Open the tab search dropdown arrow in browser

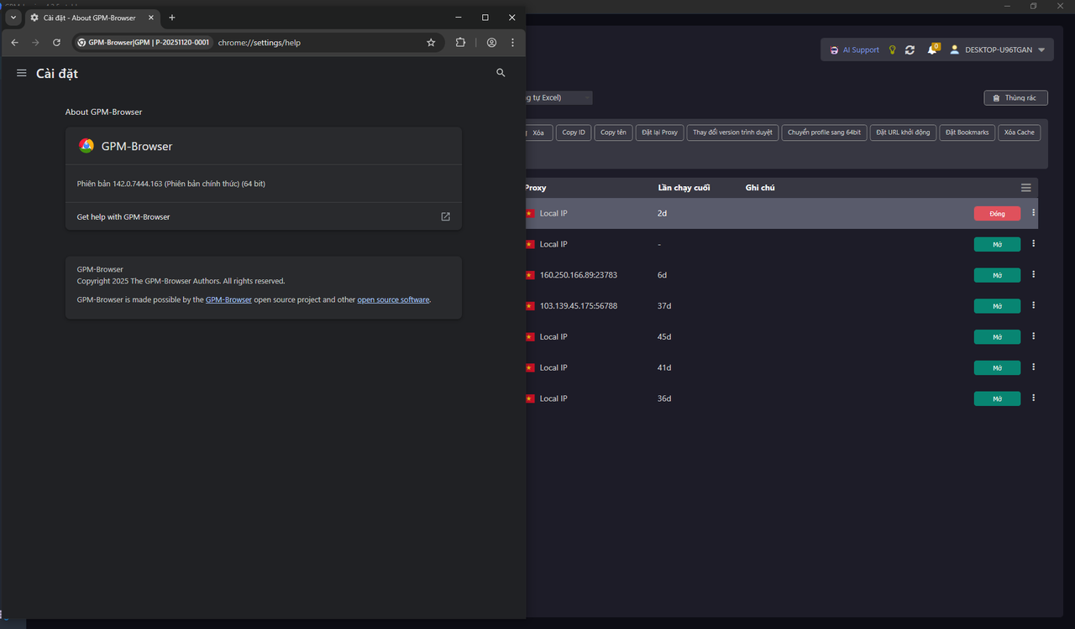pos(13,18)
